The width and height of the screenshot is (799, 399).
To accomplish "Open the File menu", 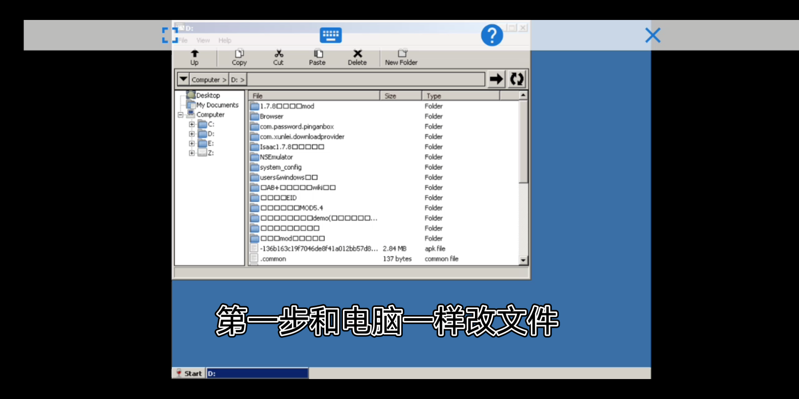I will coord(183,40).
